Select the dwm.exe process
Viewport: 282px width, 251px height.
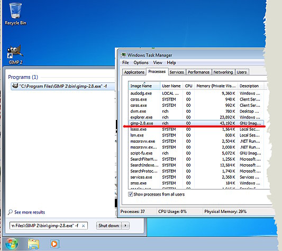(x=196, y=111)
